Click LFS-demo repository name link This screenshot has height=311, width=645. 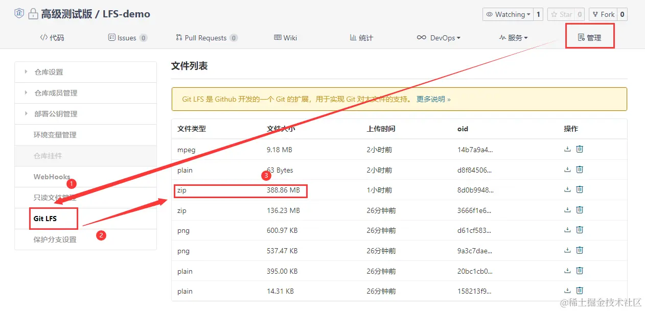click(x=127, y=14)
